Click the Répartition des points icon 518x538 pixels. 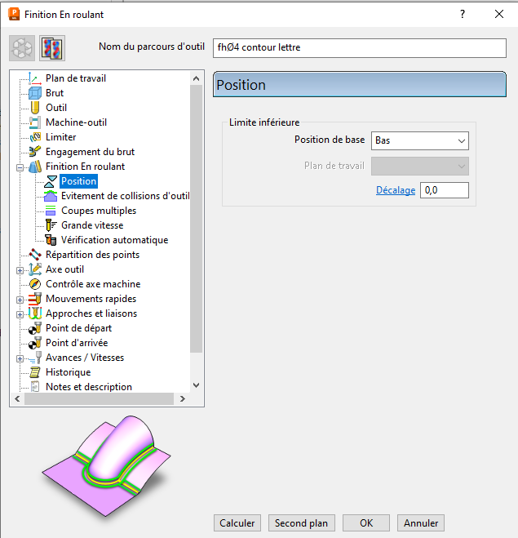[35, 255]
